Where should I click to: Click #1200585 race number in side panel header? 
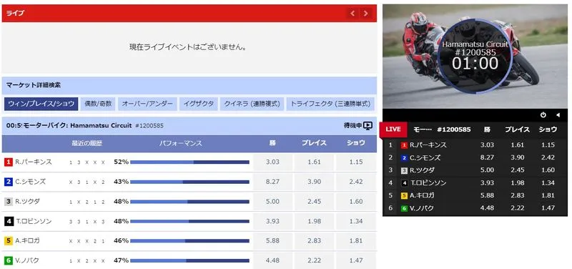[x=454, y=129]
